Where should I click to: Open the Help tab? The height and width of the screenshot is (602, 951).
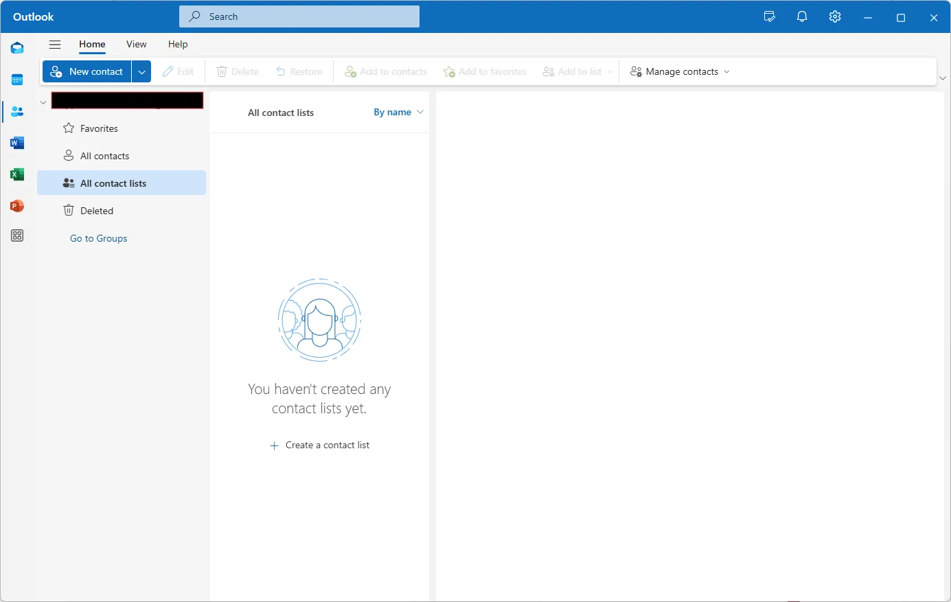click(178, 45)
